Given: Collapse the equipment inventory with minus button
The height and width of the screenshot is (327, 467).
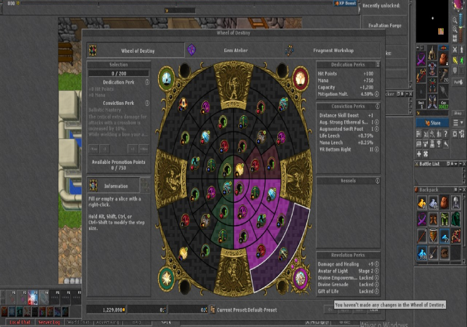Looking at the screenshot, I should pos(418,48).
